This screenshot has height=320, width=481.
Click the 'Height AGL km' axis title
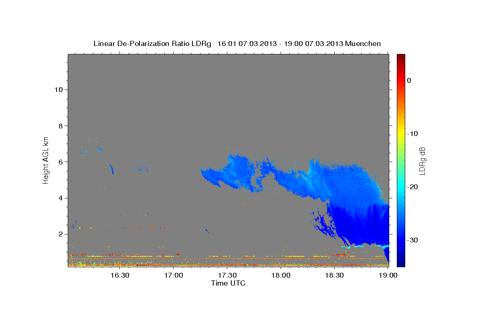(x=46, y=160)
